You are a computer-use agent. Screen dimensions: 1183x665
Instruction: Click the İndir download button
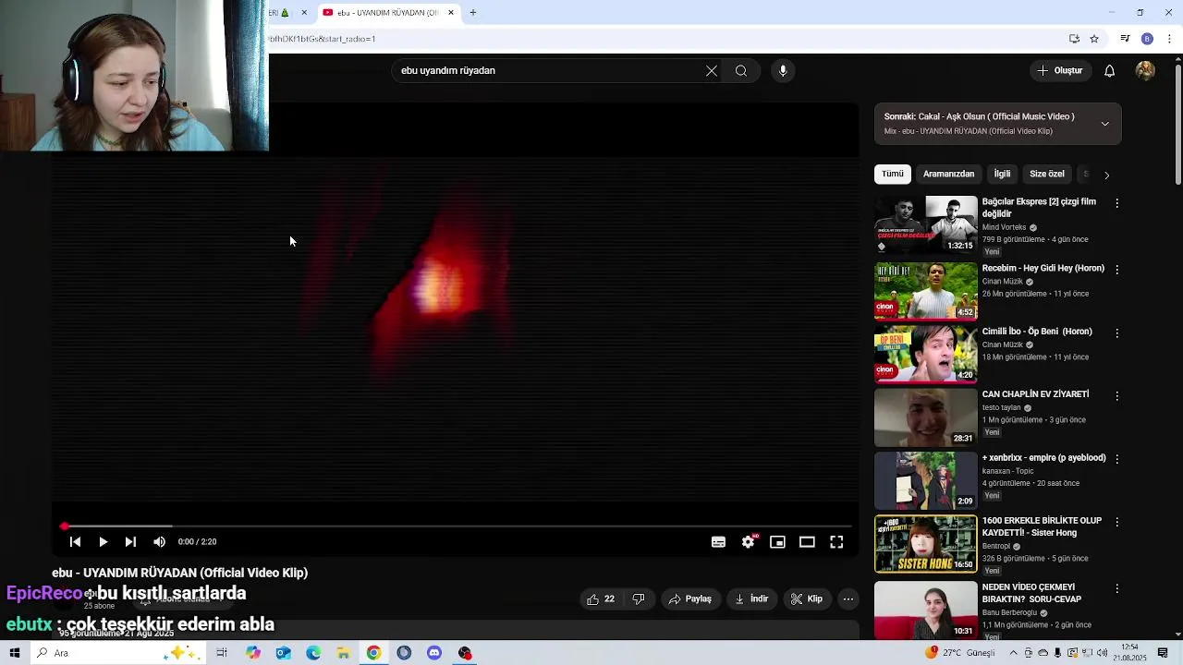pyautogui.click(x=751, y=599)
